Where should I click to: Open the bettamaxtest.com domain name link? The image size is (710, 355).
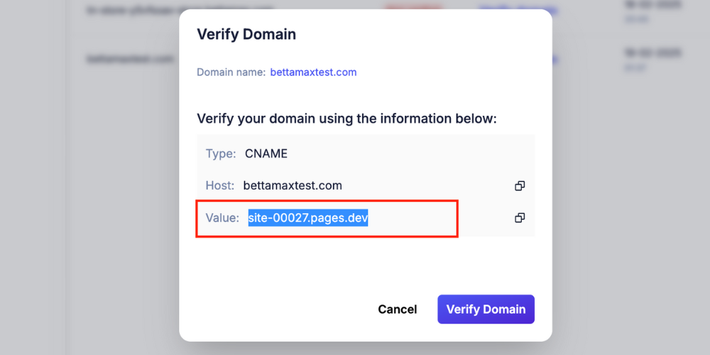pos(313,72)
